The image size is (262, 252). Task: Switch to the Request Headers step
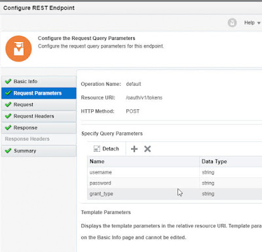tap(39, 117)
